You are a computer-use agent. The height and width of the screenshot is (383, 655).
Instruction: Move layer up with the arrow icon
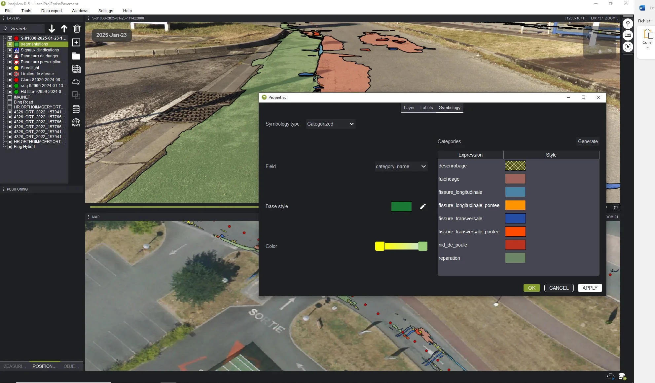point(64,29)
